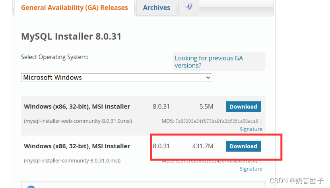Click the 431.7M file size value
This screenshot has width=330, height=188.
point(203,146)
